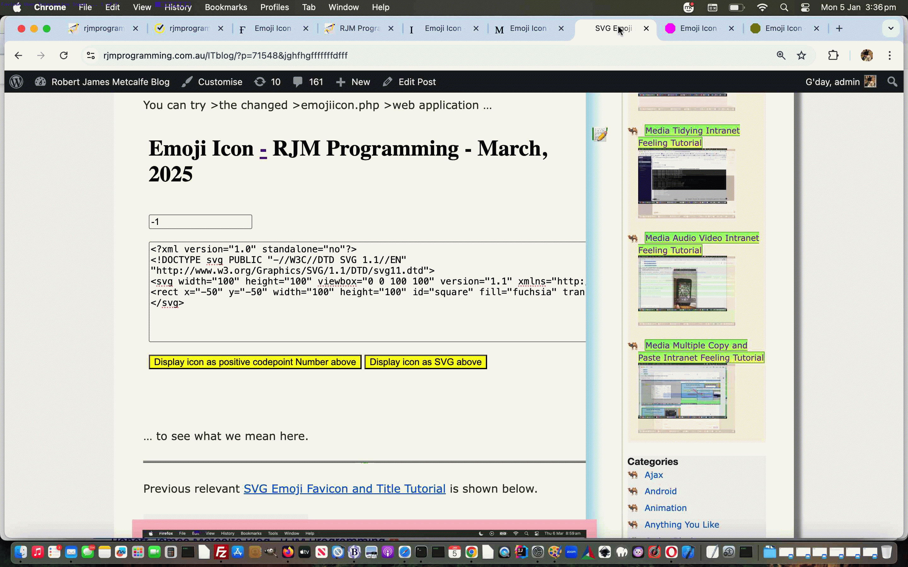
Task: Click the Chrome reload page icon
Action: click(64, 55)
